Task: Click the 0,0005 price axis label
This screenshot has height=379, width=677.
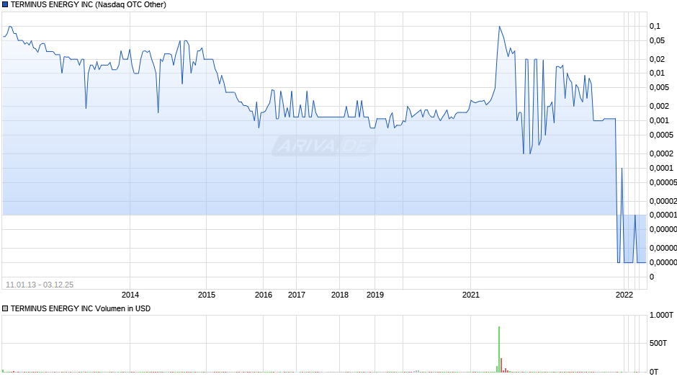Action: pyautogui.click(x=661, y=135)
